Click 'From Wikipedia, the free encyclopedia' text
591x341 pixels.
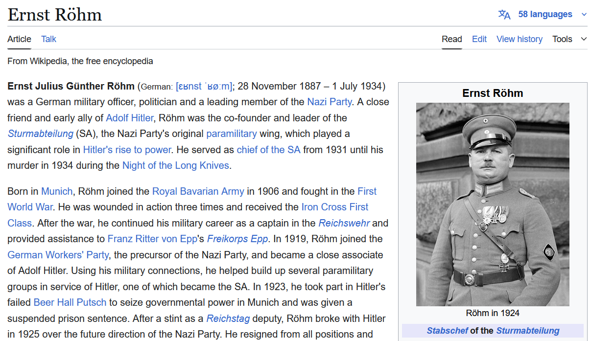pos(80,61)
